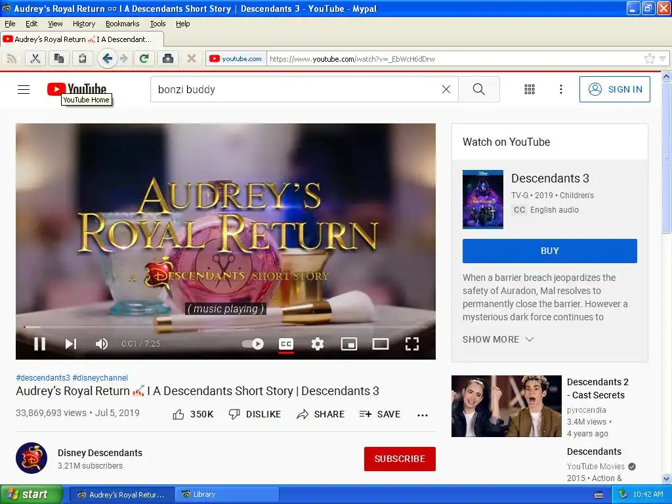
Task: Open the Edit menu
Action: [31, 24]
